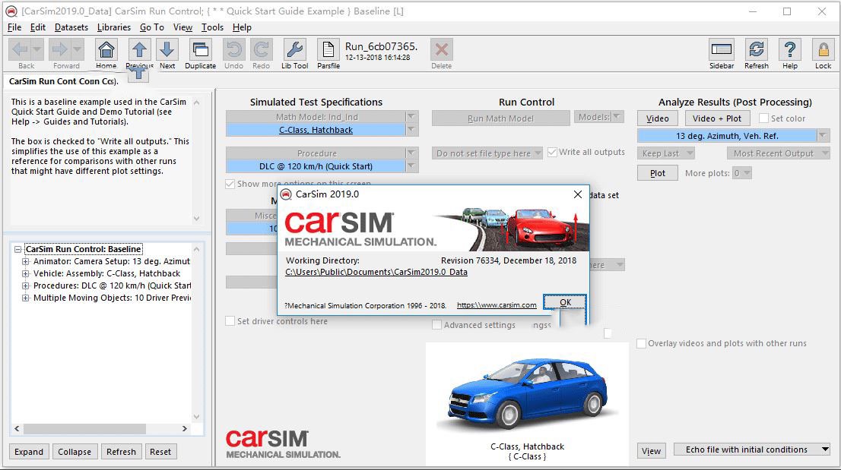Screen dimensions: 841x470
Task: Open the Datasets menu
Action: [x=71, y=27]
